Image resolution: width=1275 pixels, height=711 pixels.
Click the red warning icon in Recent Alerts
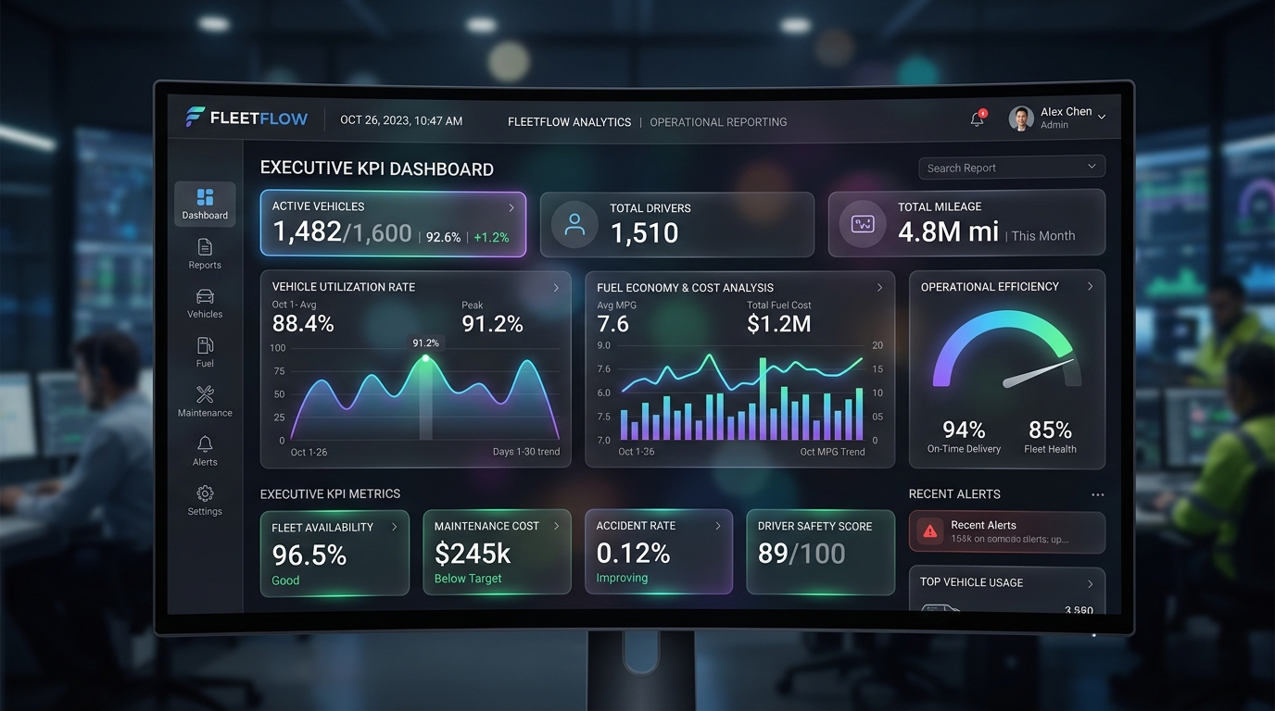pos(928,530)
